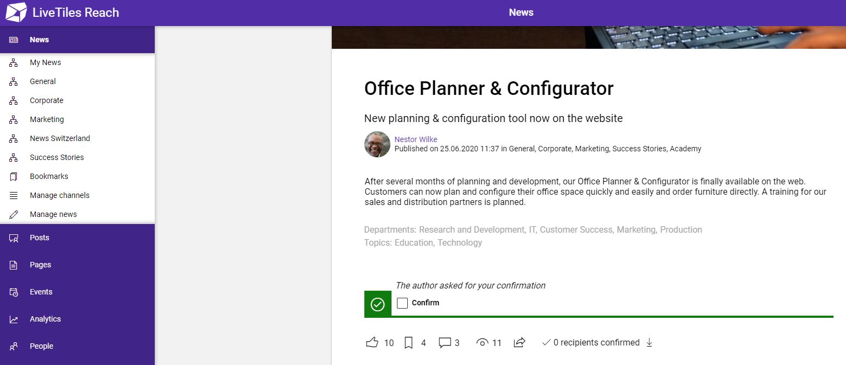Click the Departments line text
This screenshot has height=365, width=846.
533,229
